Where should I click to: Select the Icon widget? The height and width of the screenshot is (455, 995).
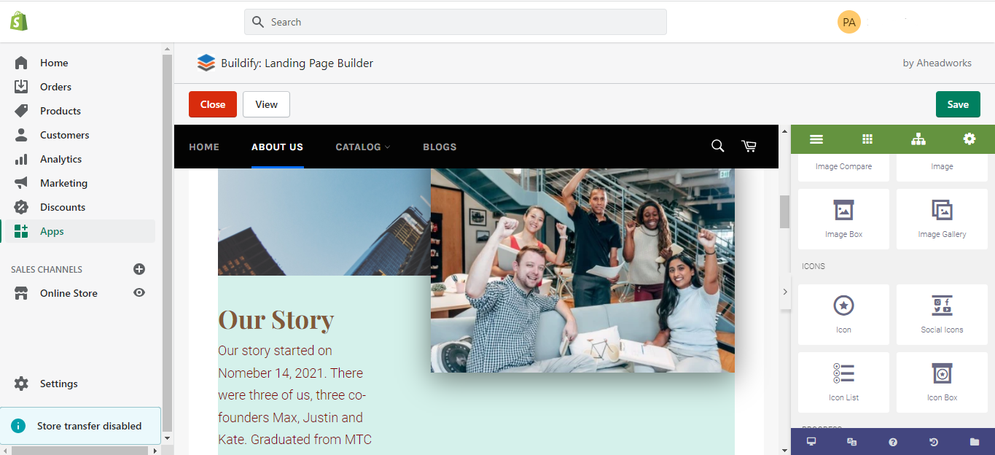843,314
